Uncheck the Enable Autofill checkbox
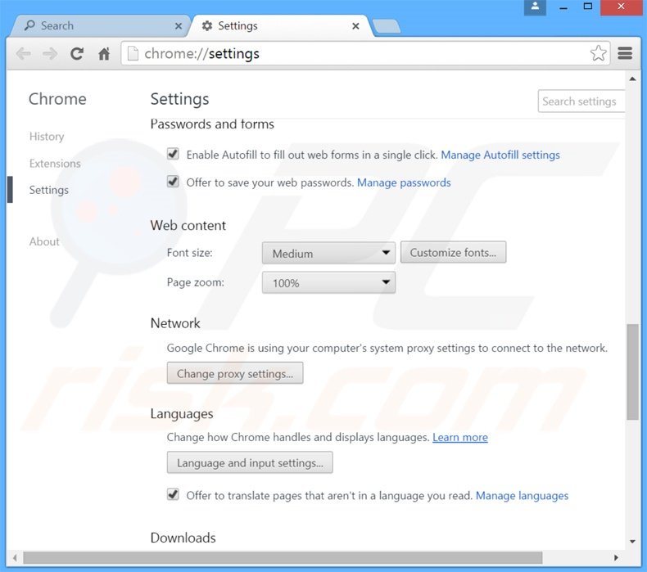Viewport: 647px width, 572px height. (173, 154)
